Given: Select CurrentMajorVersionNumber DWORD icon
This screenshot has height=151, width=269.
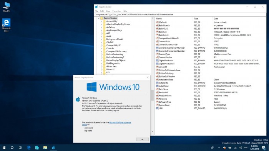Looking at the screenshot, I should [157, 48].
